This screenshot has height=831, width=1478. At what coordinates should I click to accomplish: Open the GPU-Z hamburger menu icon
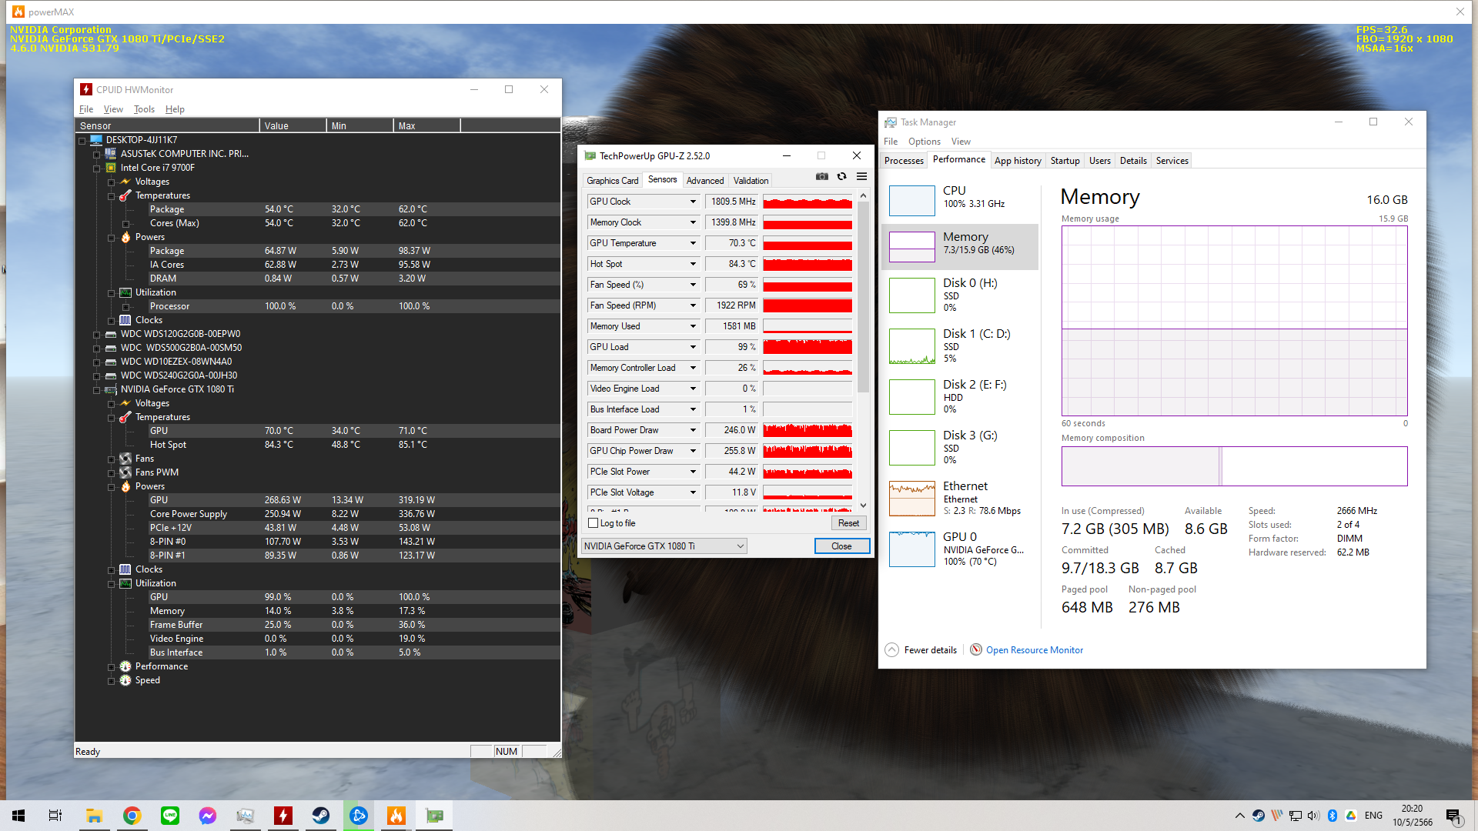(862, 177)
